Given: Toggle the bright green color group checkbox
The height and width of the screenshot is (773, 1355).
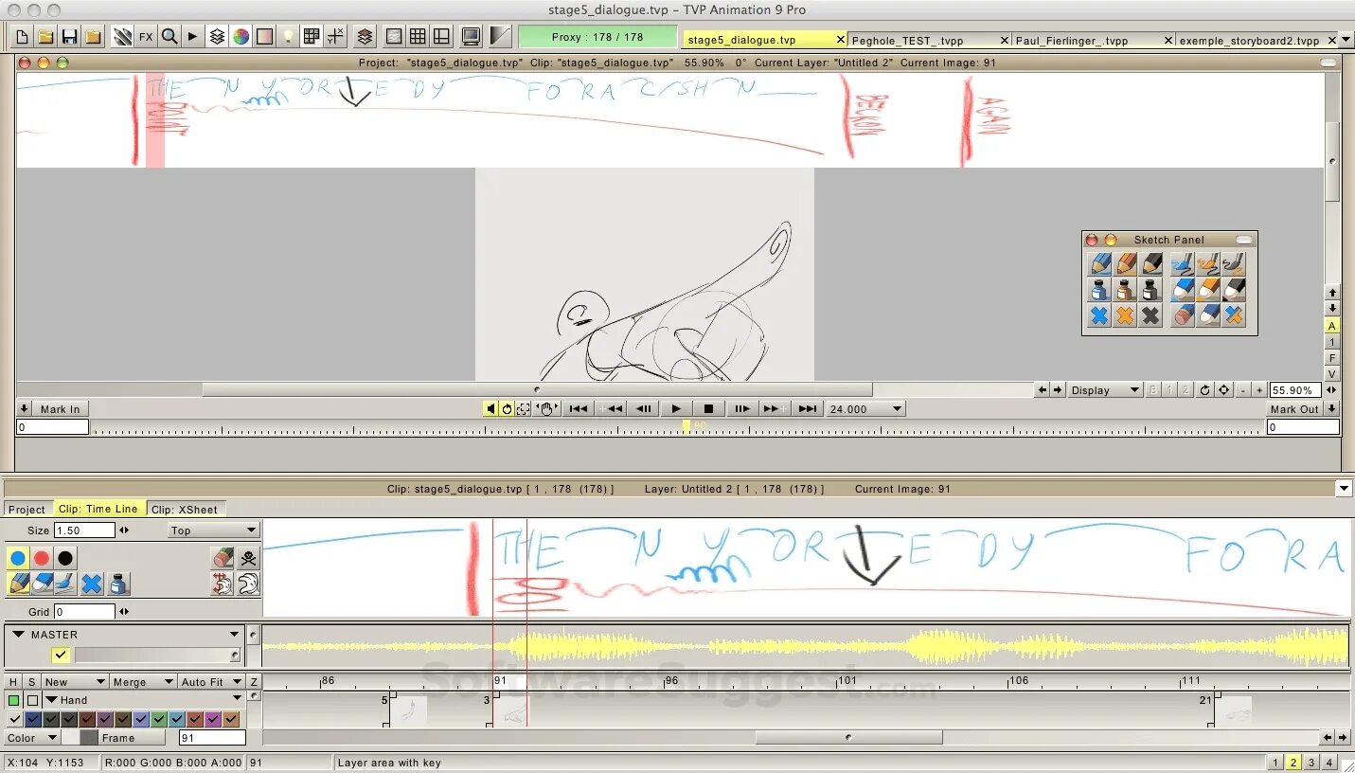Looking at the screenshot, I should pos(159,720).
